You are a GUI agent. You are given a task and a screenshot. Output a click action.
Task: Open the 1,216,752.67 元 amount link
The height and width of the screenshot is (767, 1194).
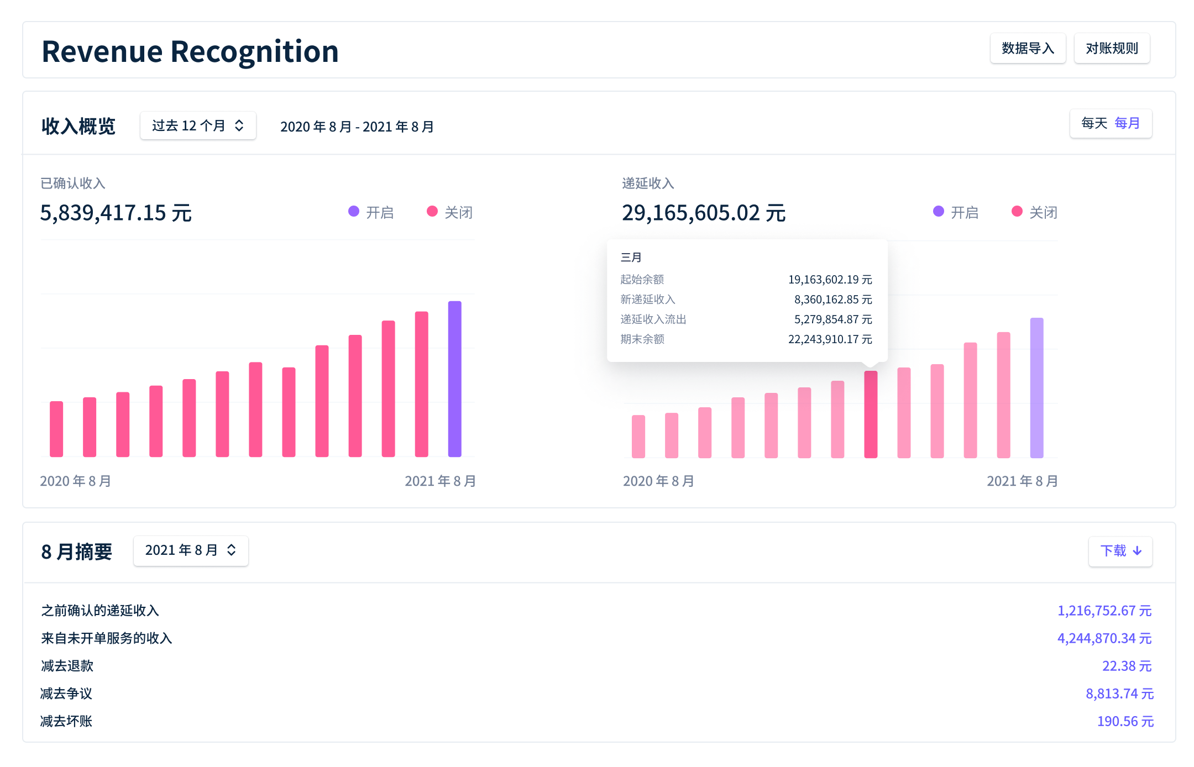click(x=1104, y=611)
